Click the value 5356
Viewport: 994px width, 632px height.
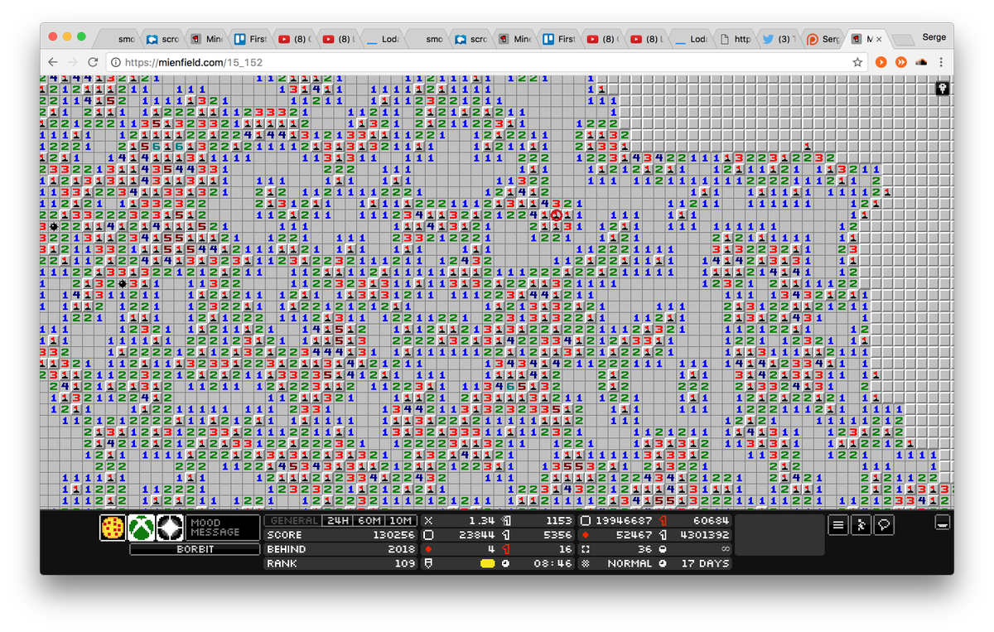click(558, 535)
